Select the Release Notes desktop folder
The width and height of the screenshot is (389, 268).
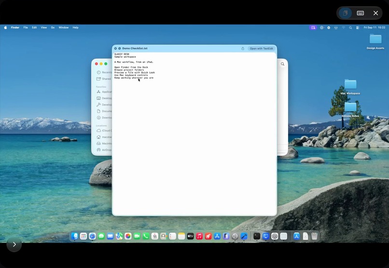pos(350,109)
